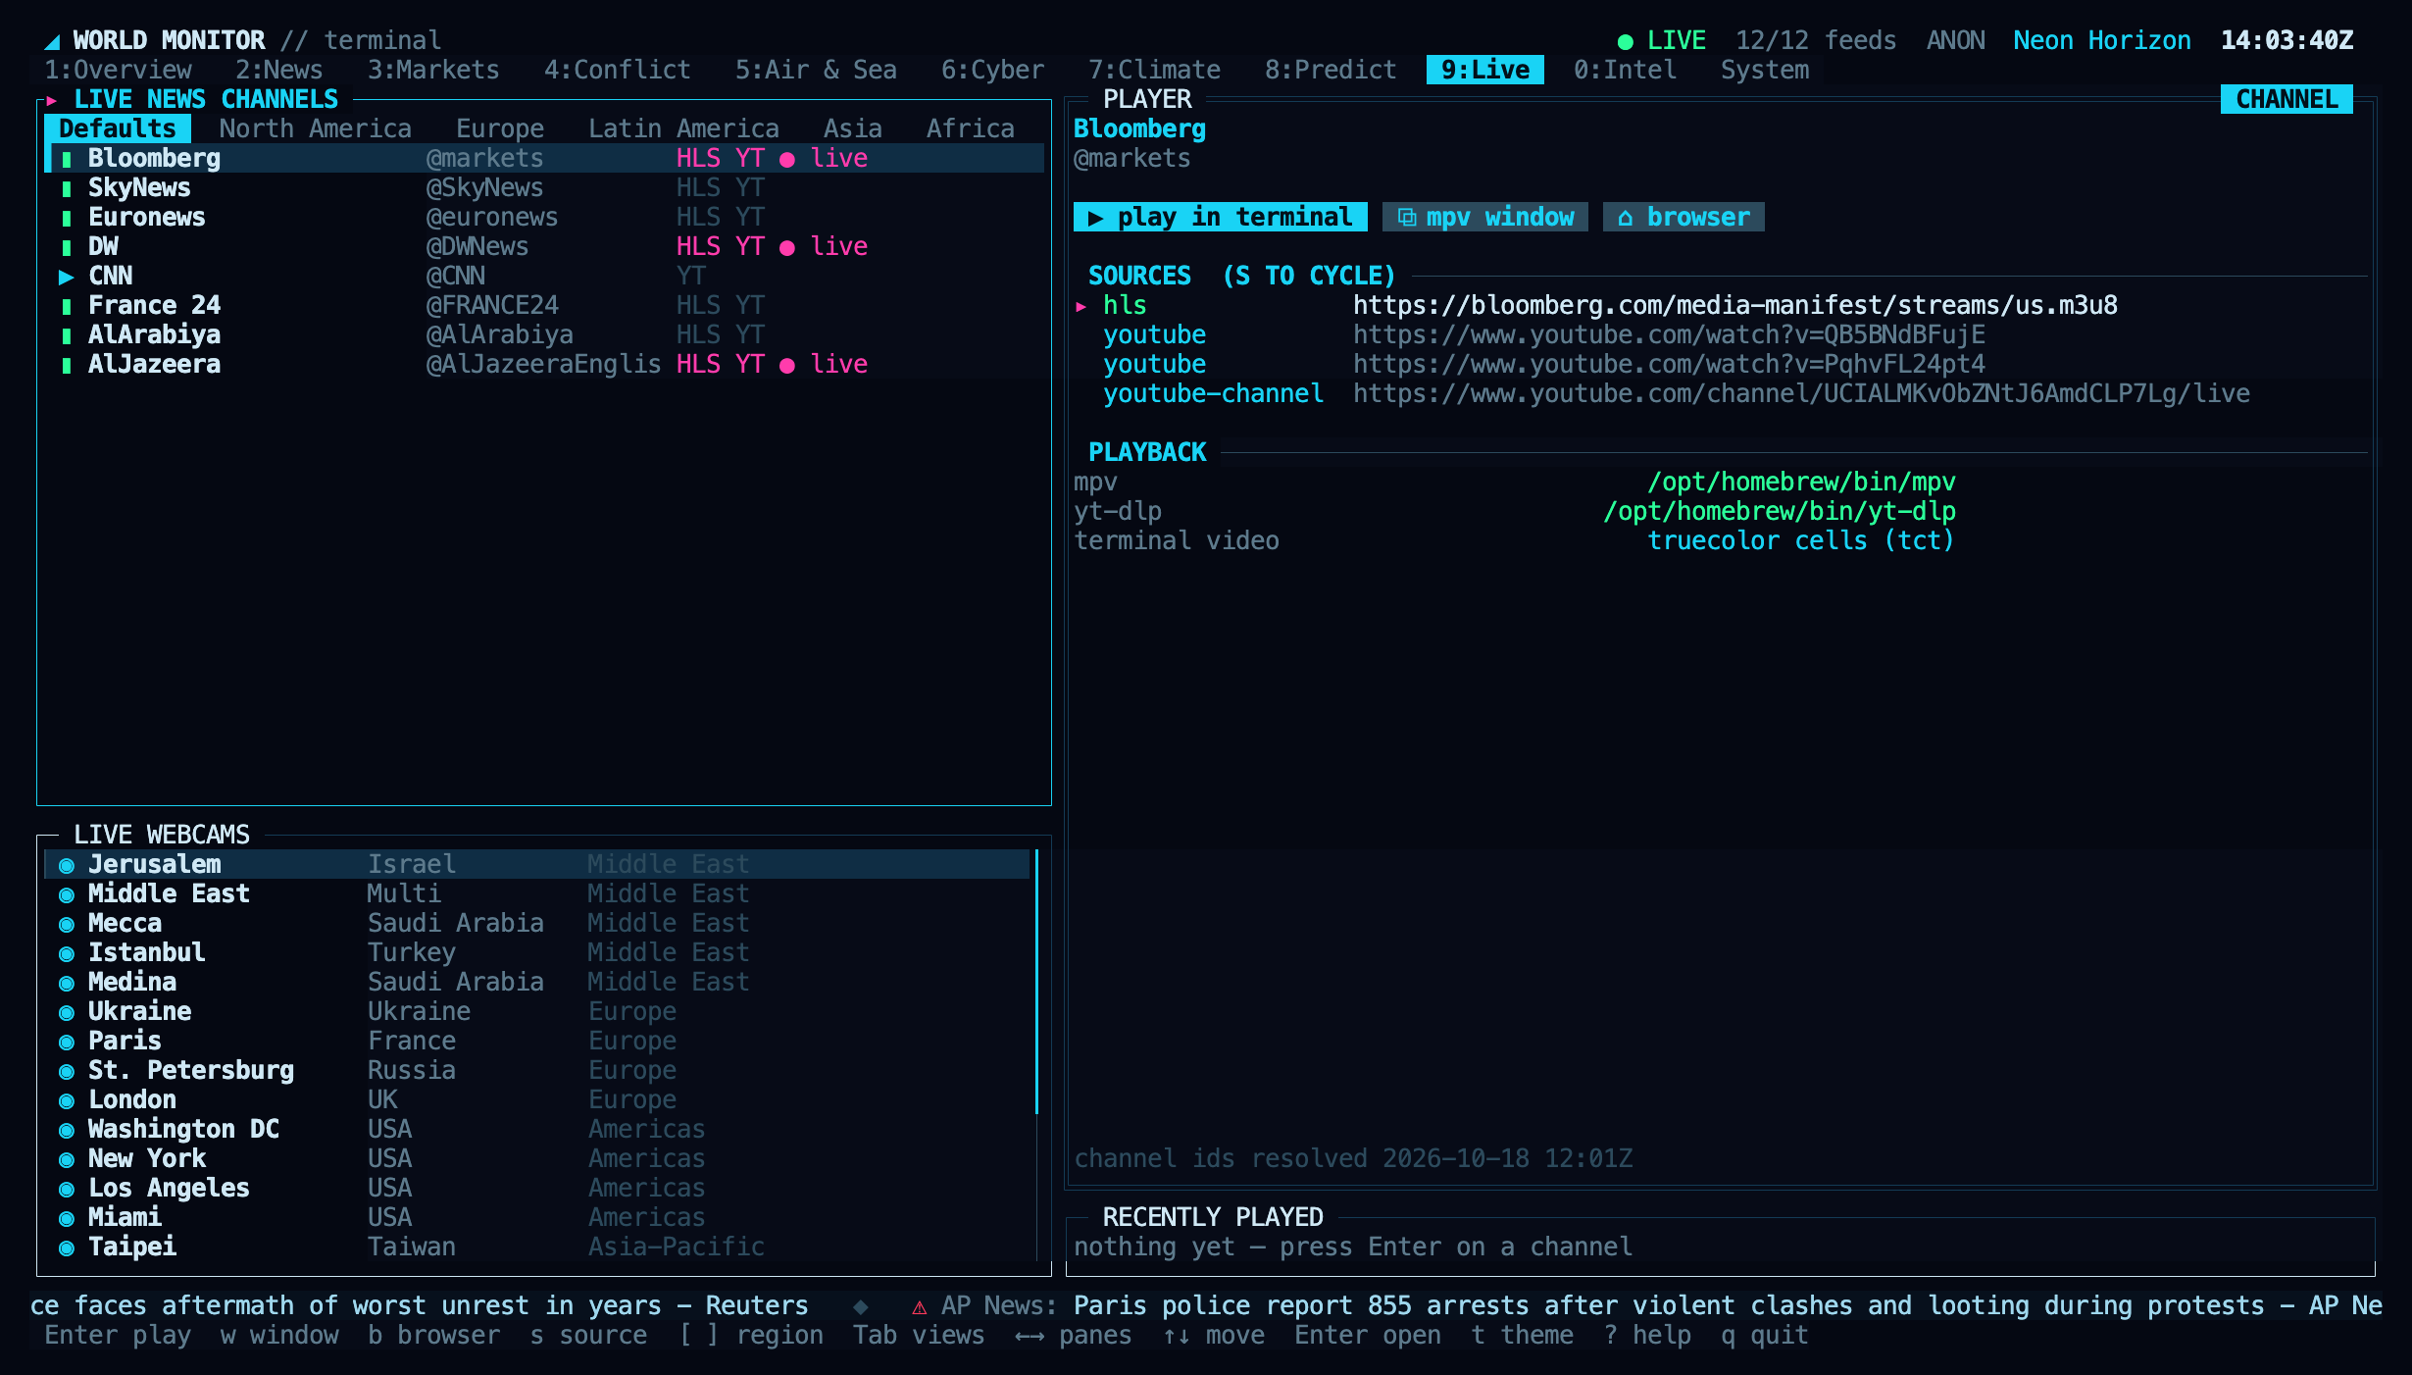This screenshot has height=1375, width=2412.
Task: Select the Defaults region filter
Action: pos(118,128)
